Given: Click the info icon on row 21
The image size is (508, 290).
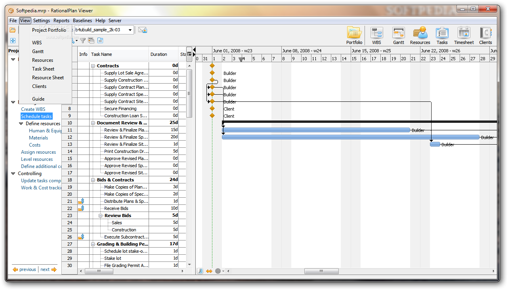Looking at the screenshot, I should [81, 201].
